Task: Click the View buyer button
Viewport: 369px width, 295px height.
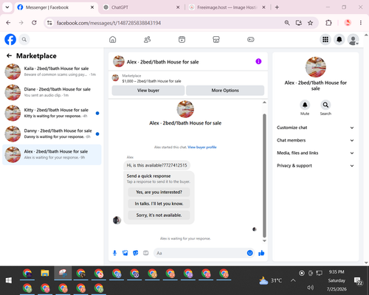Action: pos(148,91)
